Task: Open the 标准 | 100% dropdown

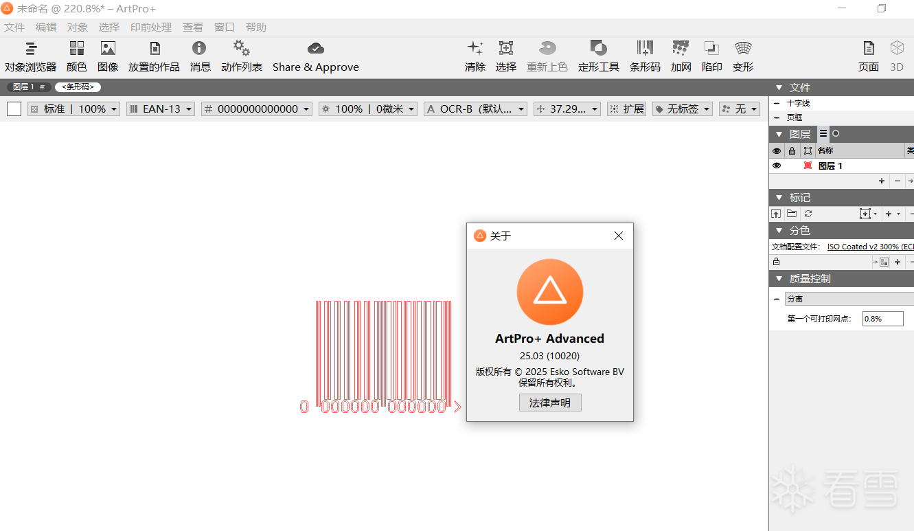Action: coord(73,109)
